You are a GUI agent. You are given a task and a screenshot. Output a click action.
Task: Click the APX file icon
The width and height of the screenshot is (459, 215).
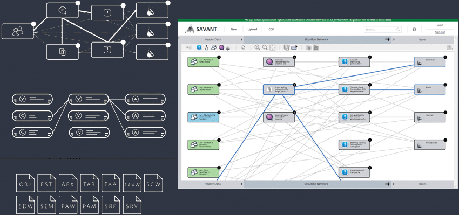[x=68, y=183]
